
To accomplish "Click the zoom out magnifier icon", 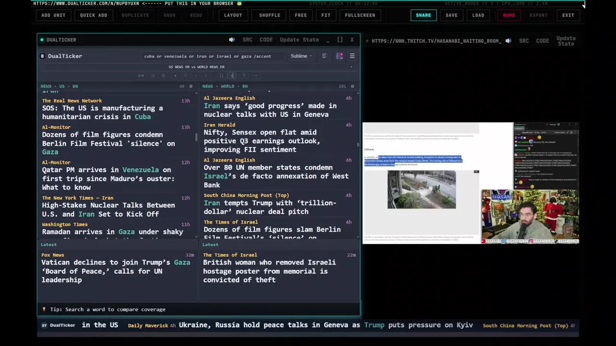I will pyautogui.click(x=153, y=75).
